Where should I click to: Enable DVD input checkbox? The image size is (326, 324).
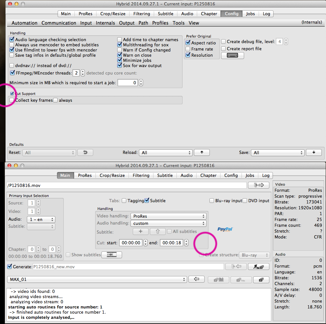[245, 201]
